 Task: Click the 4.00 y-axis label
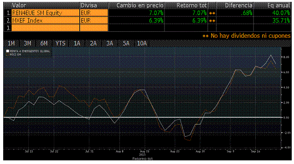(x=286, y=87)
